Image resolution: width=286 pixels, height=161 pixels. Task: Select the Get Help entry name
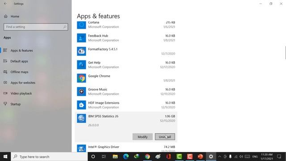[94, 63]
